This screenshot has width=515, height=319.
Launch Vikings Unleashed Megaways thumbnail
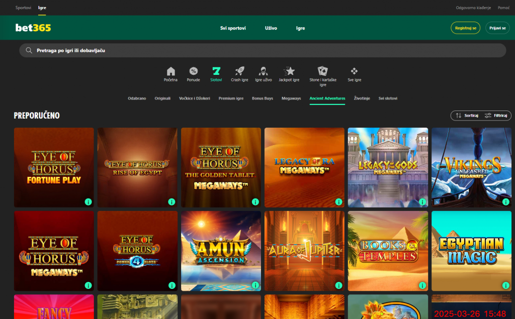click(471, 167)
